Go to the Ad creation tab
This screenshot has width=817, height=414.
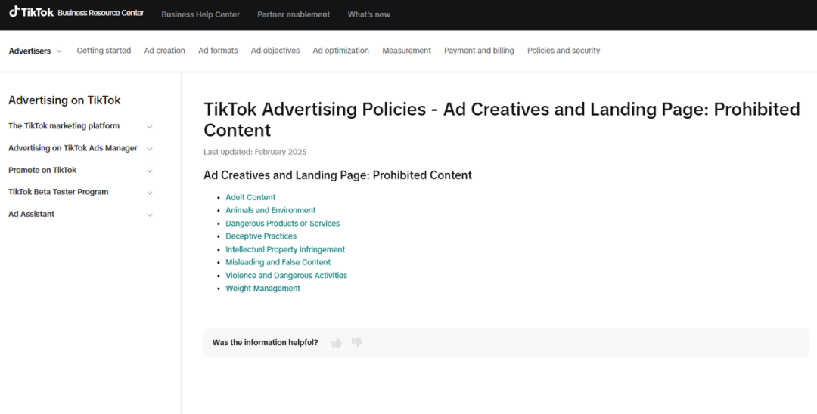click(x=165, y=51)
